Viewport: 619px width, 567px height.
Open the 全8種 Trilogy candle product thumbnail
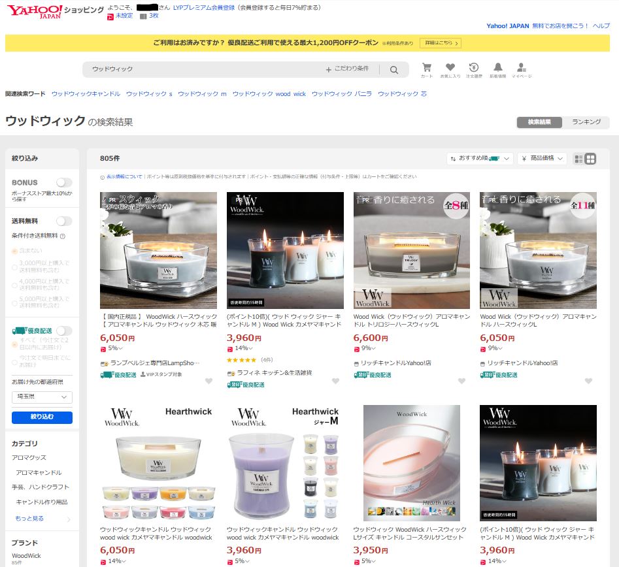click(411, 250)
